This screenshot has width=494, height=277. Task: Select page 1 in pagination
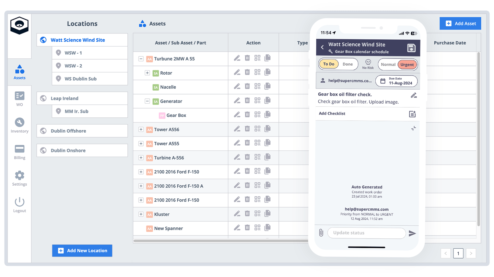coord(458,253)
